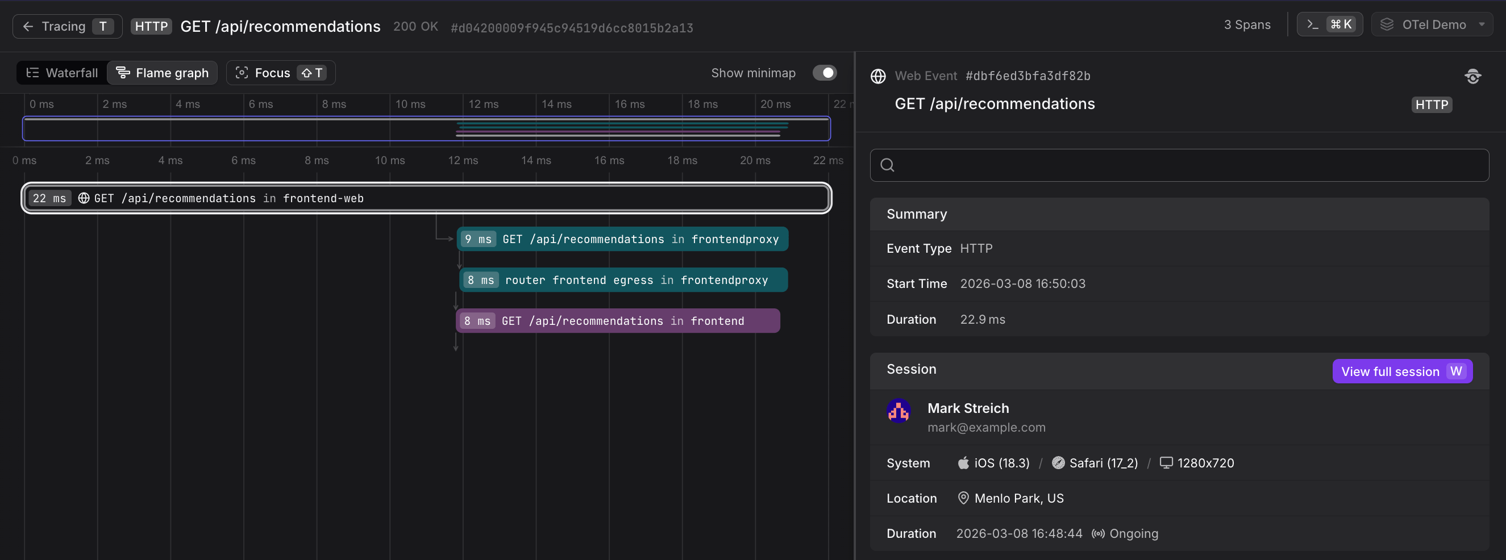Image resolution: width=1506 pixels, height=560 pixels.
Task: Click the View full session button
Action: tap(1402, 371)
